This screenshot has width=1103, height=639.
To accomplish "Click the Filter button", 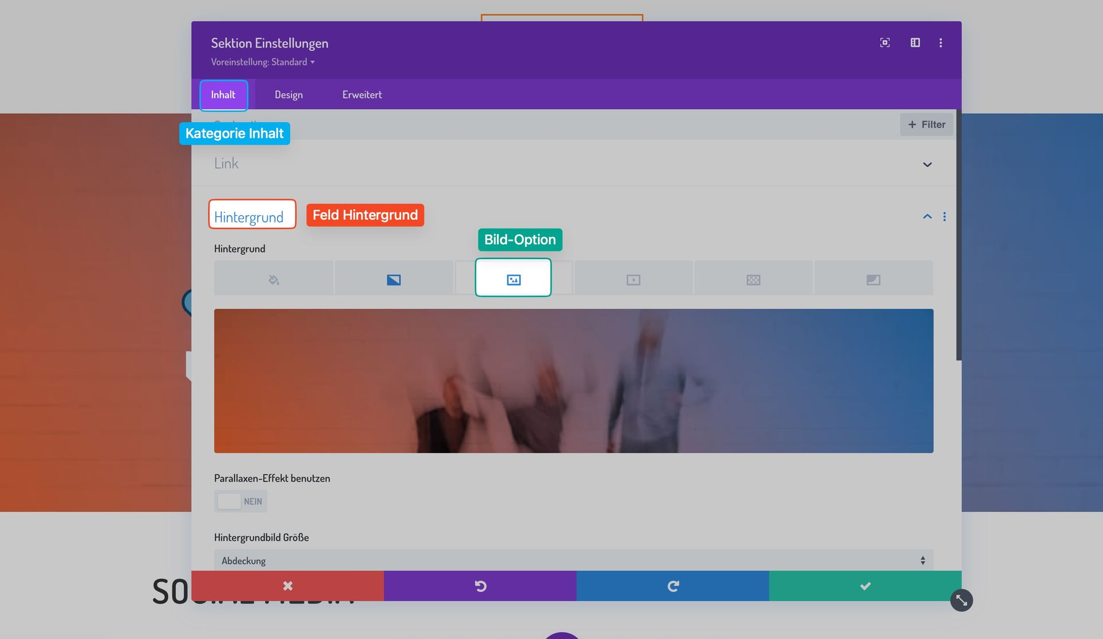I will [x=926, y=125].
